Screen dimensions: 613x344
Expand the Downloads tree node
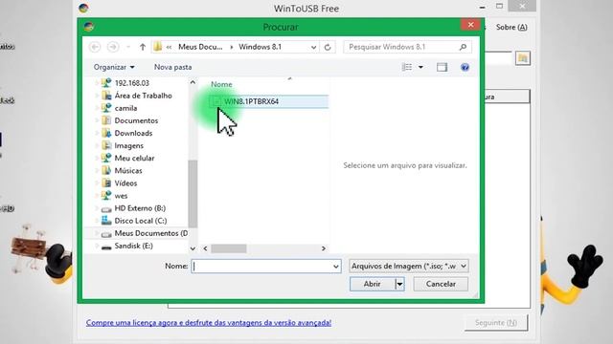[x=97, y=133]
